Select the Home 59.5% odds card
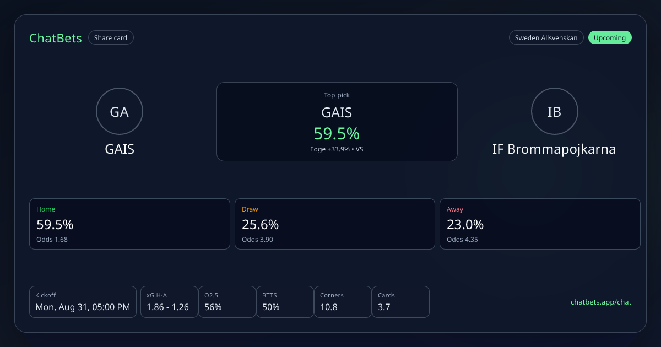The image size is (661, 347). pos(129,224)
